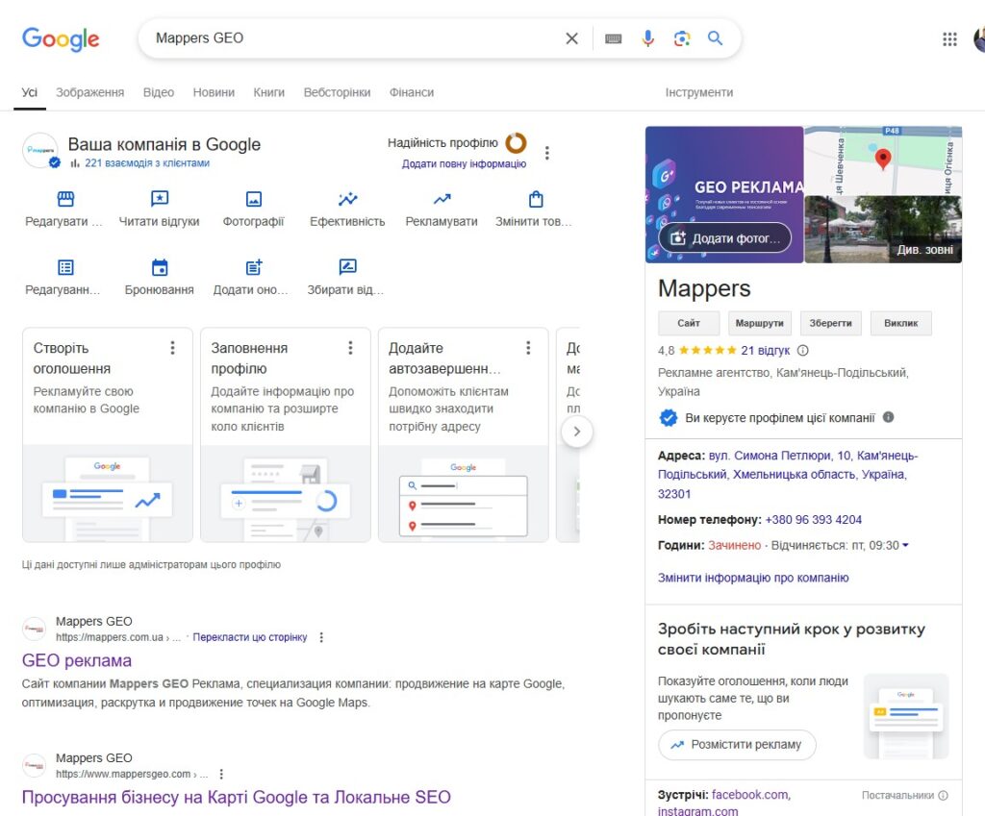Screen dimensions: 985x816
Task: Open Google Lens image search icon
Action: tap(682, 38)
